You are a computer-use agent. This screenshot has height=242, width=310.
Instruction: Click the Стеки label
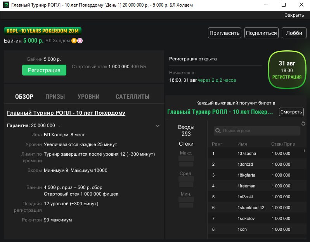coord(186,144)
